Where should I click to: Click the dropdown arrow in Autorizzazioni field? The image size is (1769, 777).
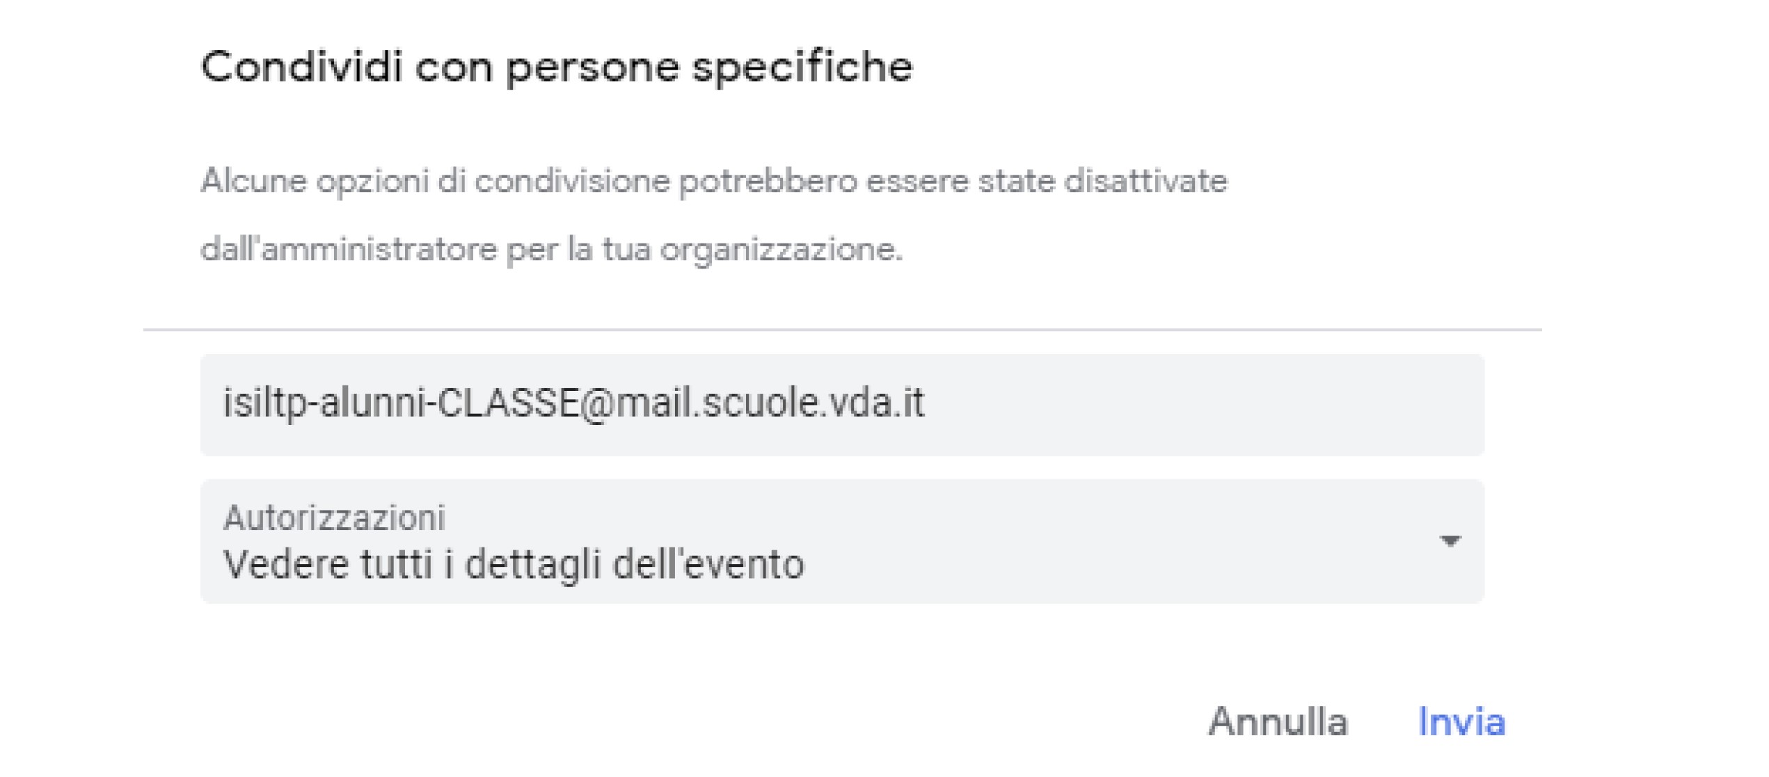click(1450, 541)
